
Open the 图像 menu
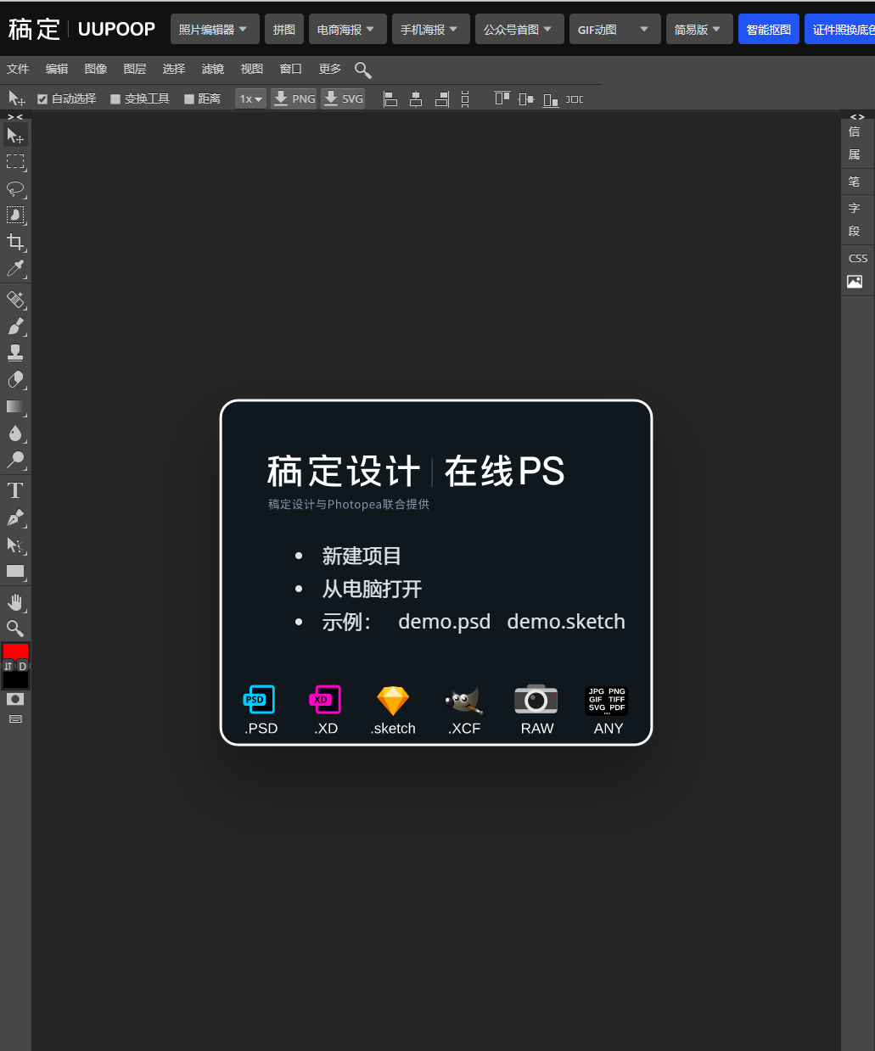96,69
